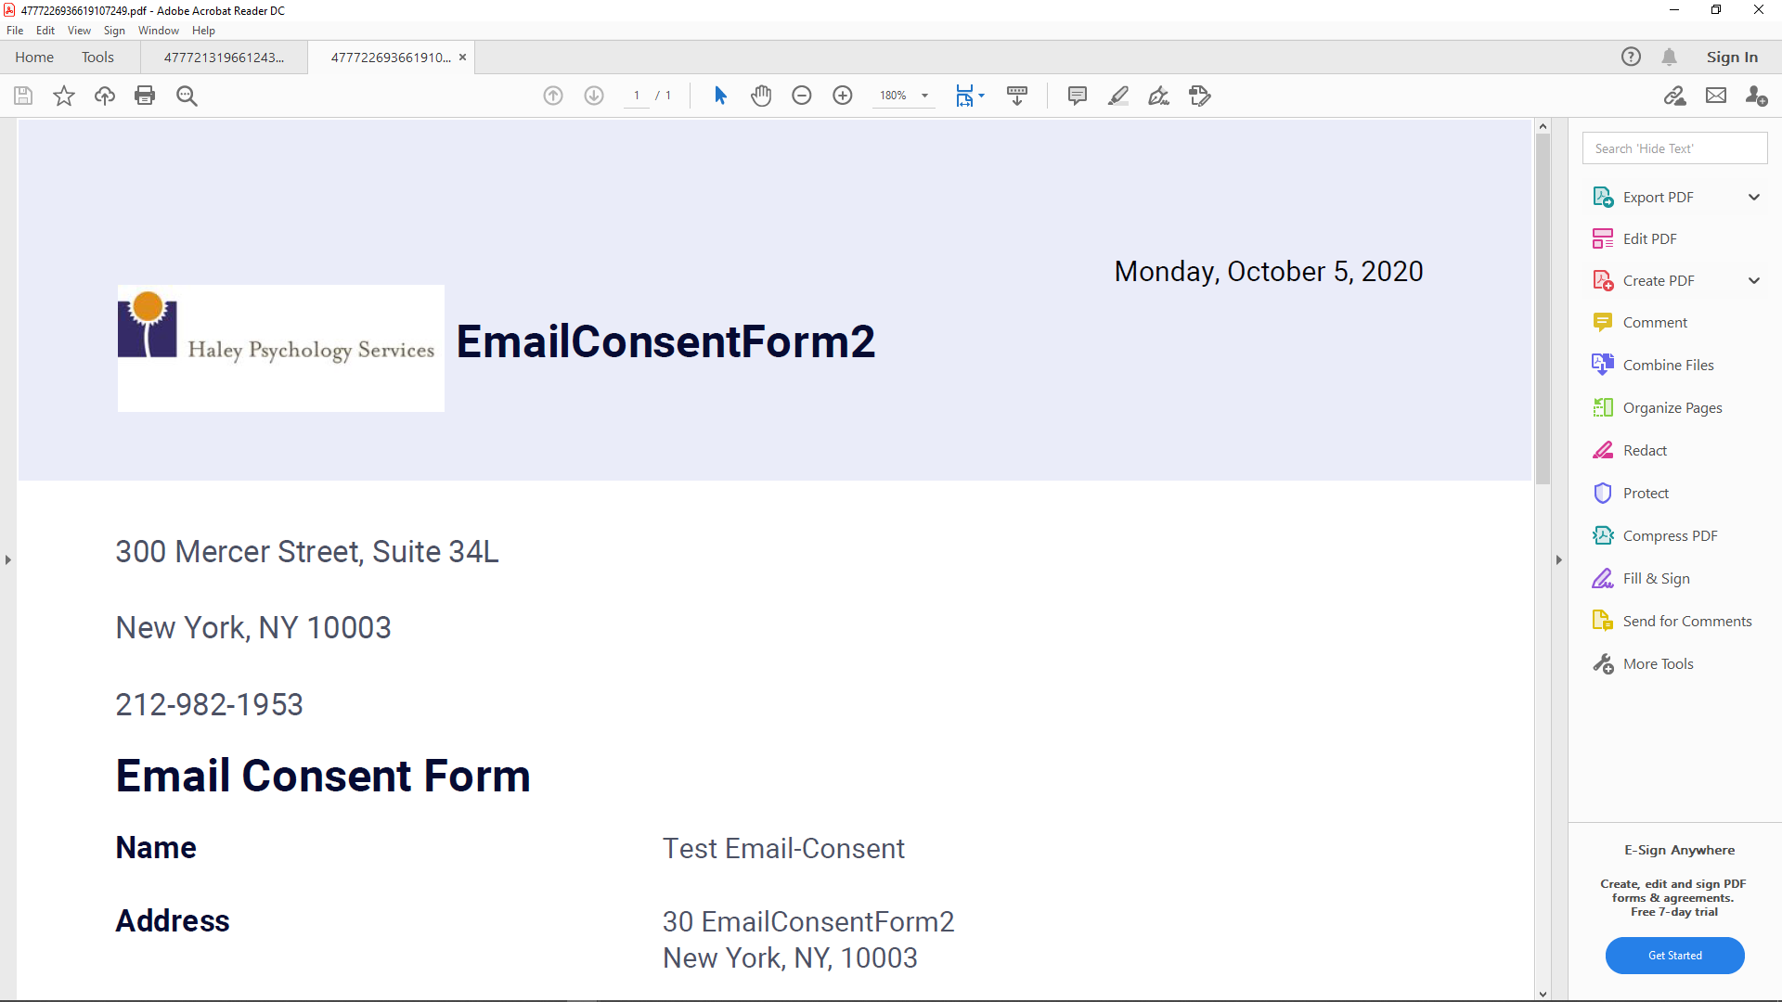Viewport: 1782px width, 1002px height.
Task: Click Sign In
Action: click(1732, 58)
